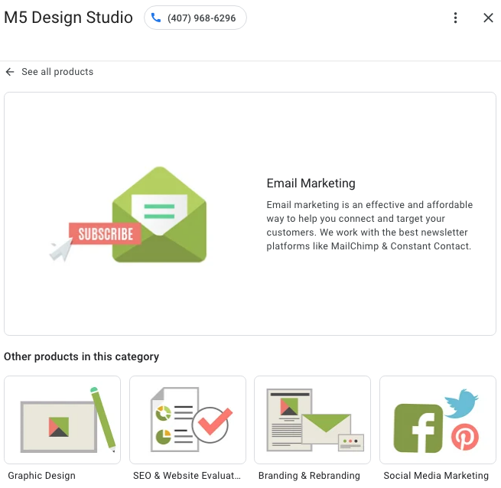The height and width of the screenshot is (488, 501).
Task: Call the (407) 968-6296 number
Action: point(195,18)
